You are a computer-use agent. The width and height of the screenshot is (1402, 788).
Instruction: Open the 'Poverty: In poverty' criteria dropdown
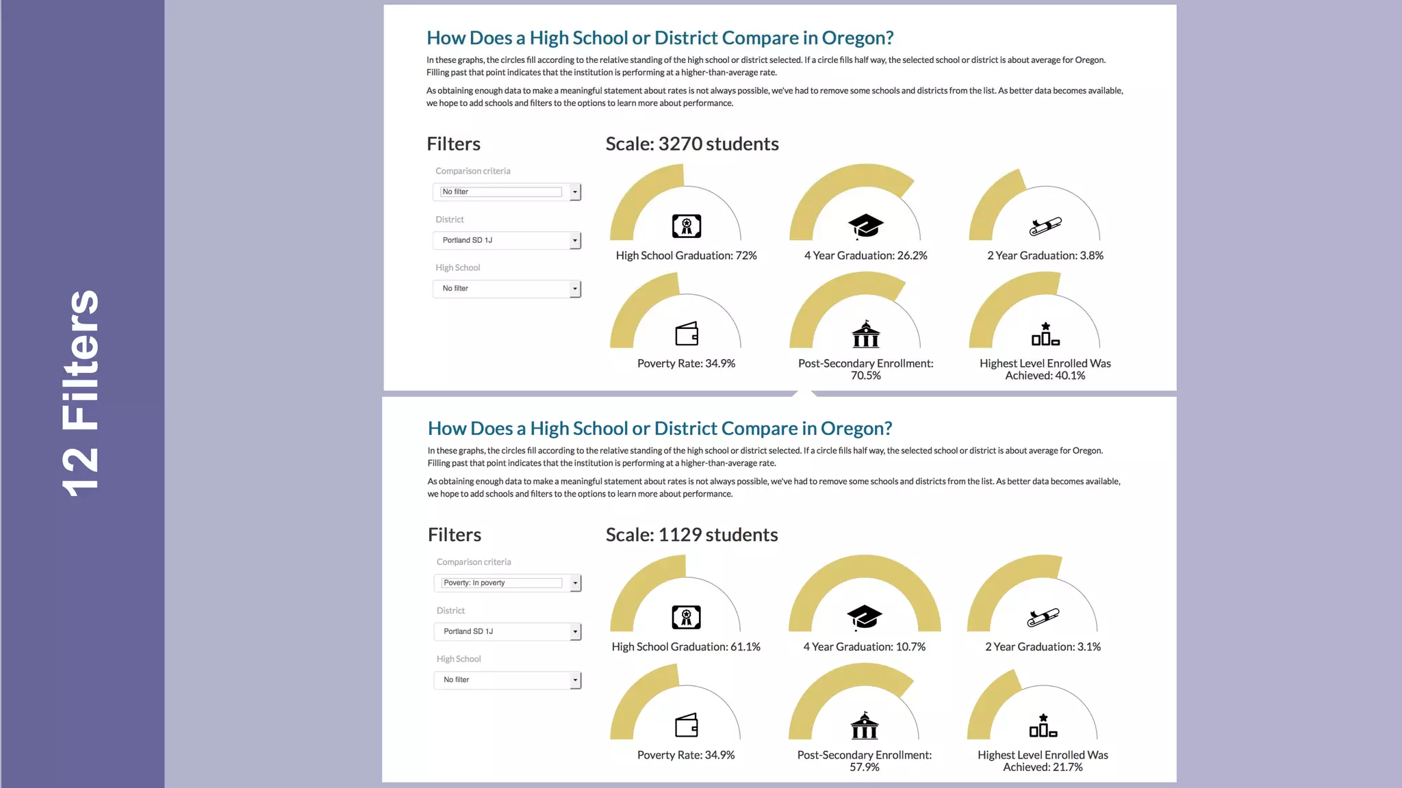click(507, 583)
